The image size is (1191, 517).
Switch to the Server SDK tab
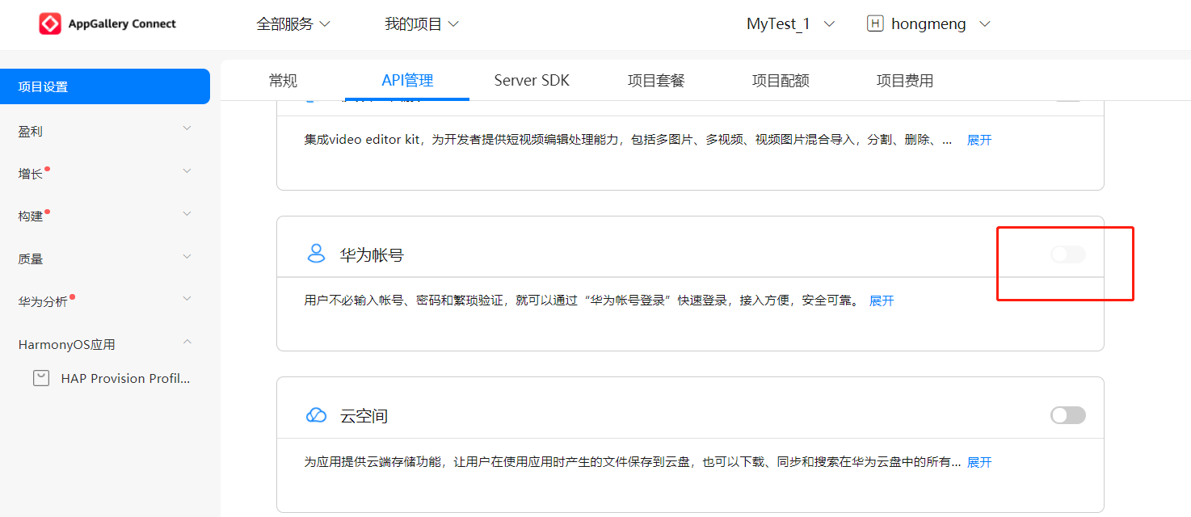532,81
